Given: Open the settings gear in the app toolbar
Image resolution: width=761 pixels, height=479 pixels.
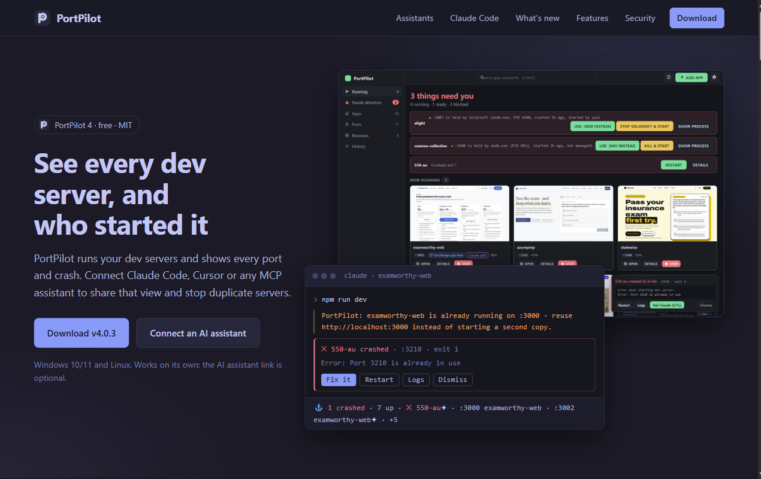Looking at the screenshot, I should point(714,77).
